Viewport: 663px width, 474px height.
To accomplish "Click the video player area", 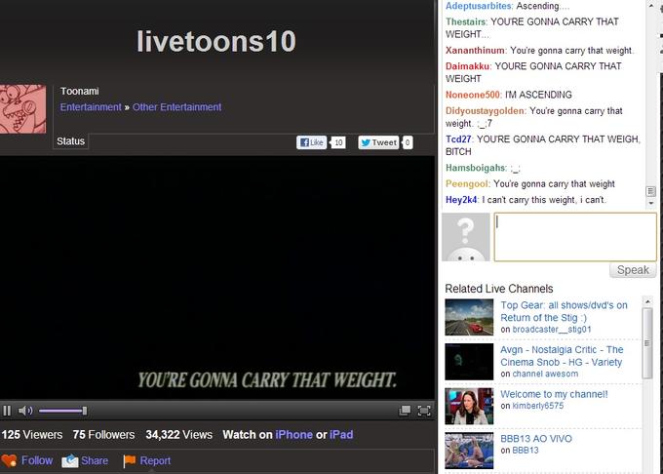I will click(x=217, y=278).
